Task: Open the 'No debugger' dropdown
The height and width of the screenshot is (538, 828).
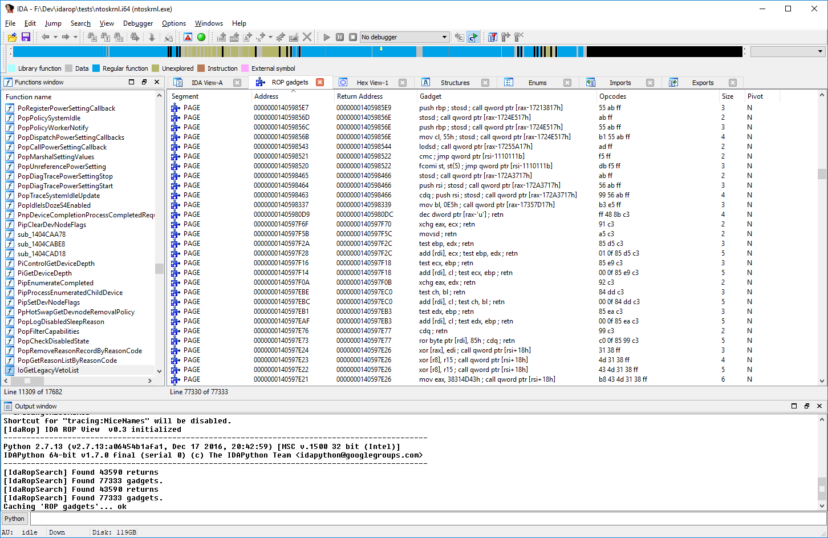Action: tap(405, 37)
